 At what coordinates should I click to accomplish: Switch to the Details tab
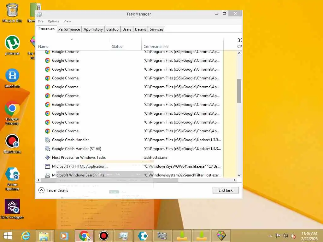pyautogui.click(x=140, y=29)
